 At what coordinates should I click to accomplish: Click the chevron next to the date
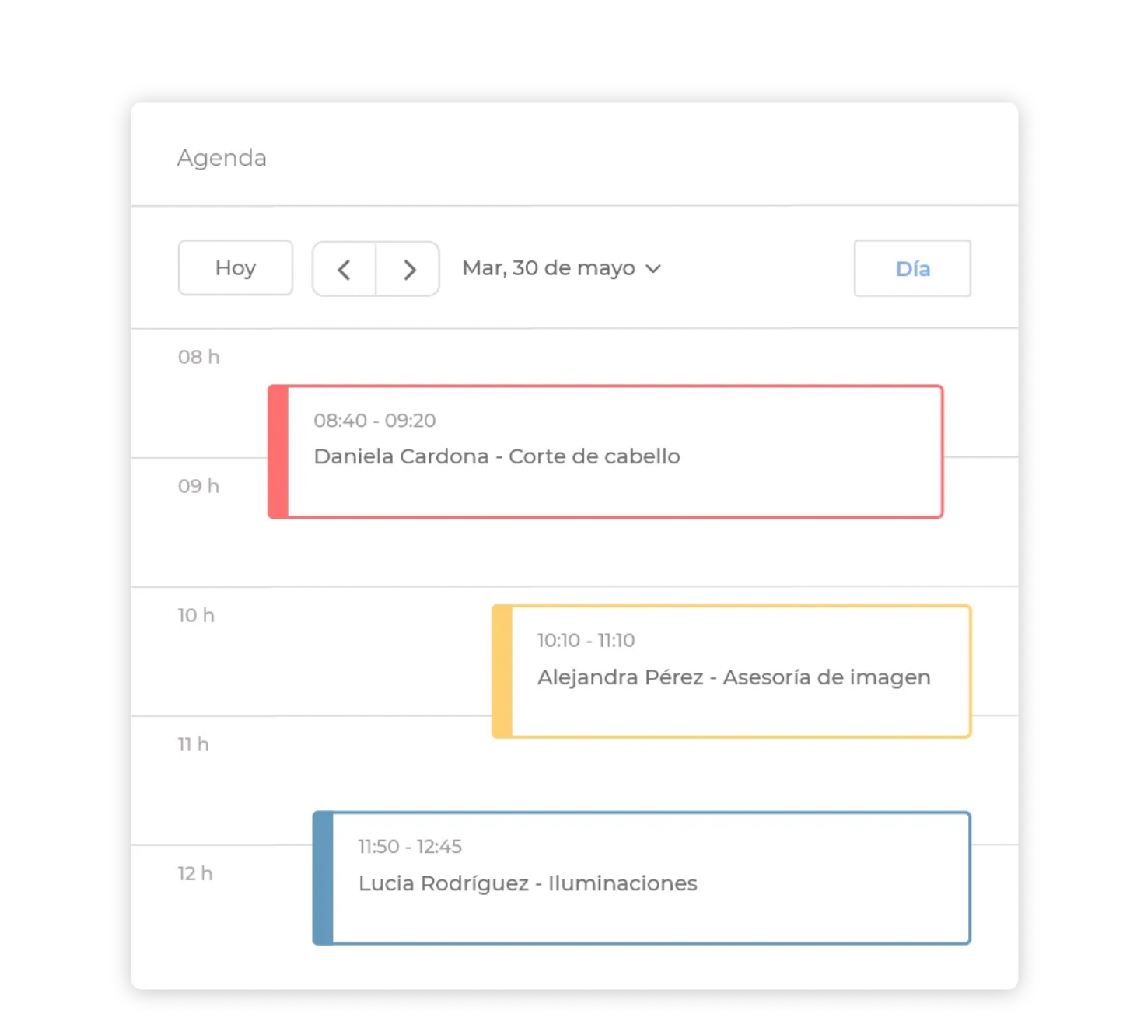(653, 269)
